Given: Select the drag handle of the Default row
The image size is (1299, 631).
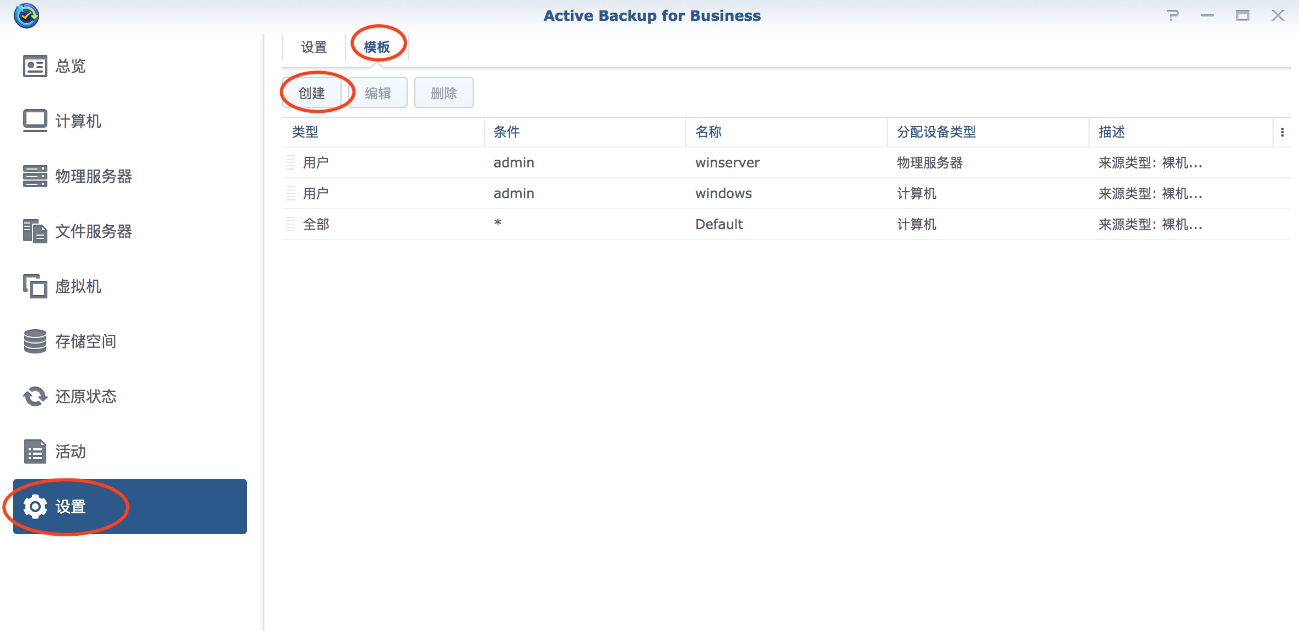Looking at the screenshot, I should click(291, 224).
